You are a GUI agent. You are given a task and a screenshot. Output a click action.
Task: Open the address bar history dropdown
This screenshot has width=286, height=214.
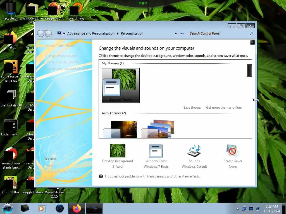coord(176,33)
